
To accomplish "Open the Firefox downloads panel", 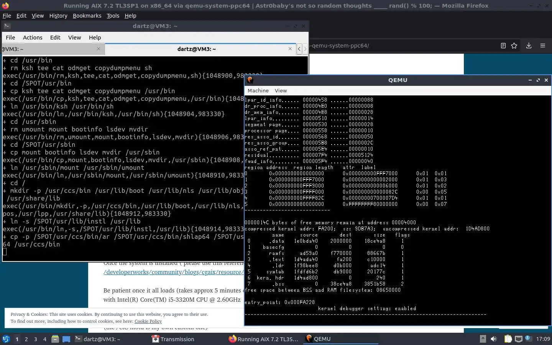I will pyautogui.click(x=529, y=46).
